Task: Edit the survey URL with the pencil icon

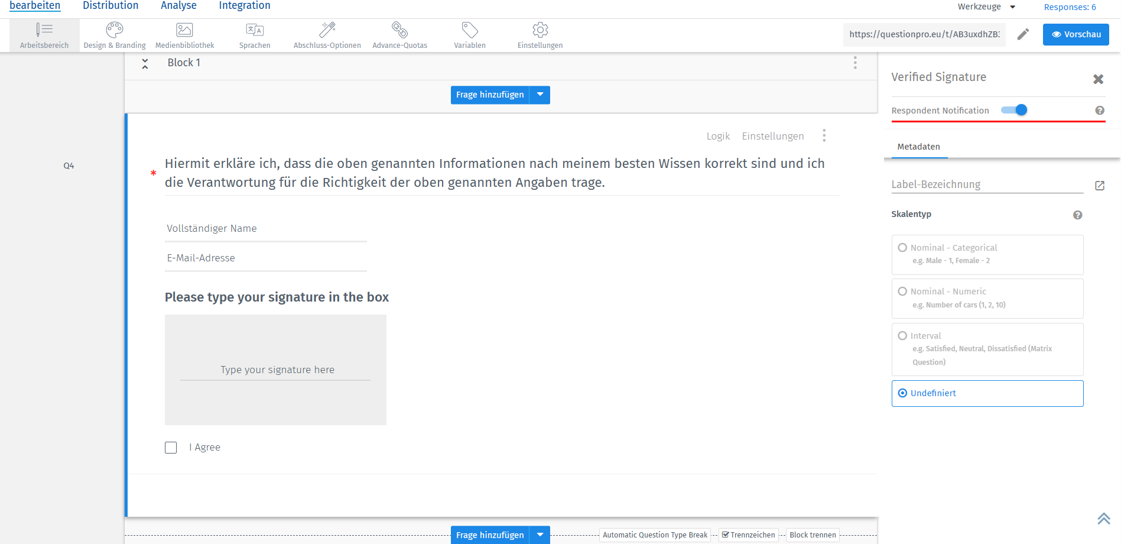Action: pos(1023,34)
